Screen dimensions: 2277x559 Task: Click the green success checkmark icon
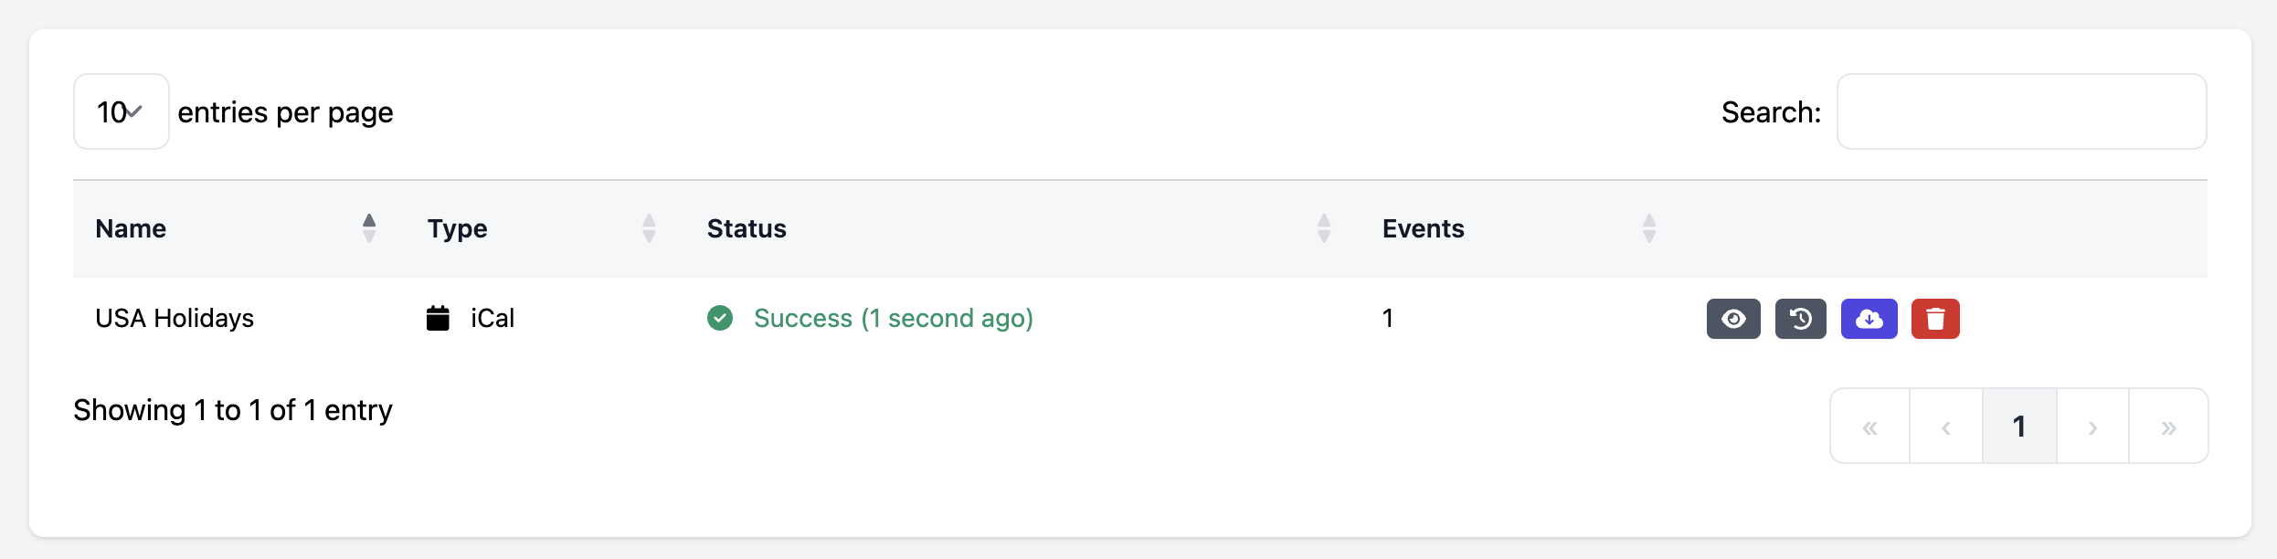click(x=720, y=318)
